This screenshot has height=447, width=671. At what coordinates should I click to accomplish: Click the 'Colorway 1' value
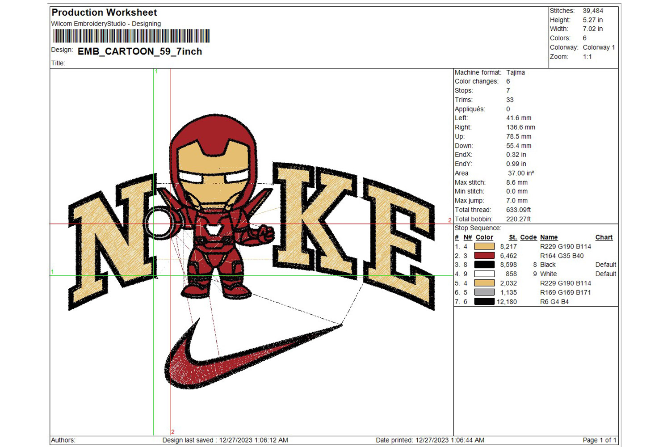click(599, 47)
